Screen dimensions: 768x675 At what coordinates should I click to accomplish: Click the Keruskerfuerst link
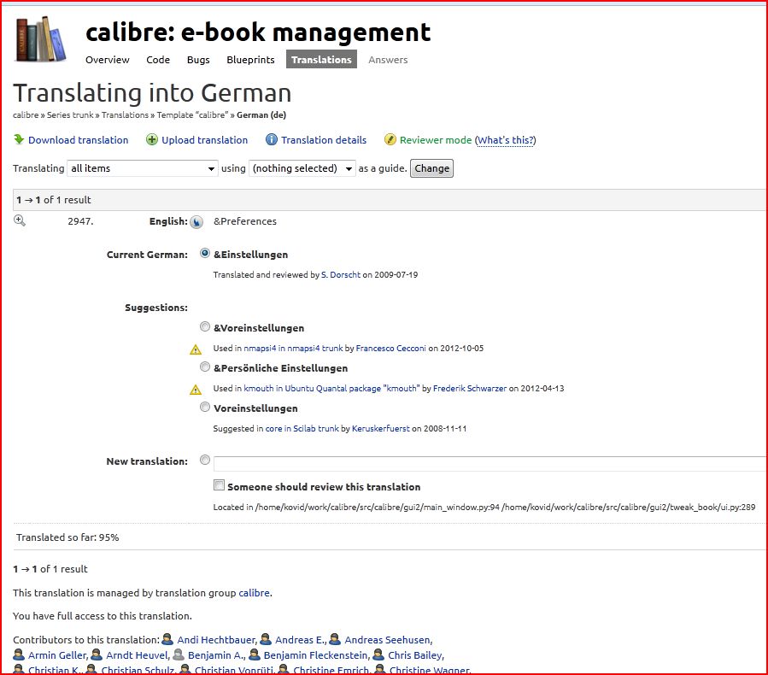tap(380, 429)
